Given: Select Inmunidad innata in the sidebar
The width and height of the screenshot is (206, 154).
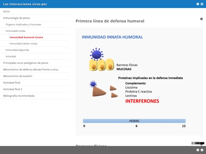Looking at the screenshot, I should (x=35, y=31).
